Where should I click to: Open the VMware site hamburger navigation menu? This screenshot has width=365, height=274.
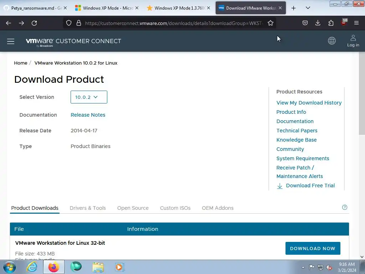11,41
